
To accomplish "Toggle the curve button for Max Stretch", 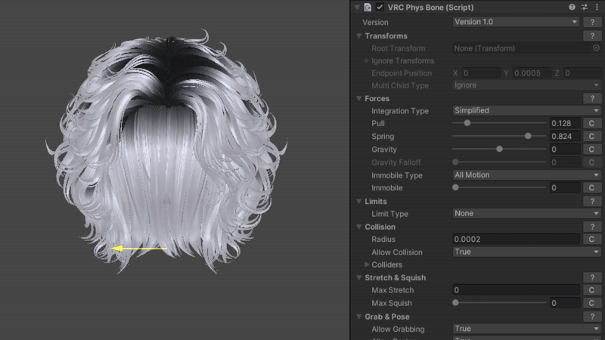I will (591, 290).
